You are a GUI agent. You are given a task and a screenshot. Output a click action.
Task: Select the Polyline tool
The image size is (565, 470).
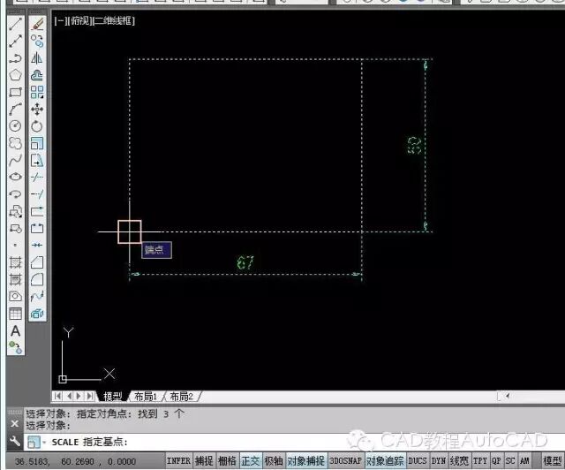[15, 57]
